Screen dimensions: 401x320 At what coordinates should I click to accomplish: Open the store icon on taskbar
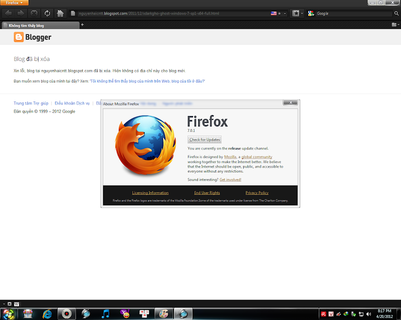click(28, 314)
